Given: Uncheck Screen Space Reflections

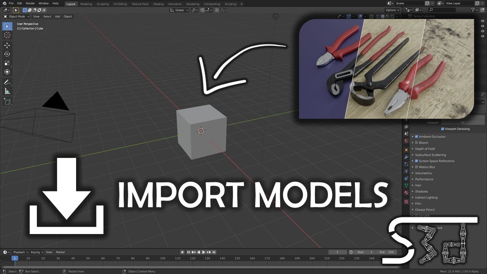Looking at the screenshot, I should pos(417,161).
